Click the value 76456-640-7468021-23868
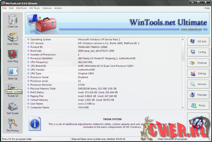 (93, 47)
